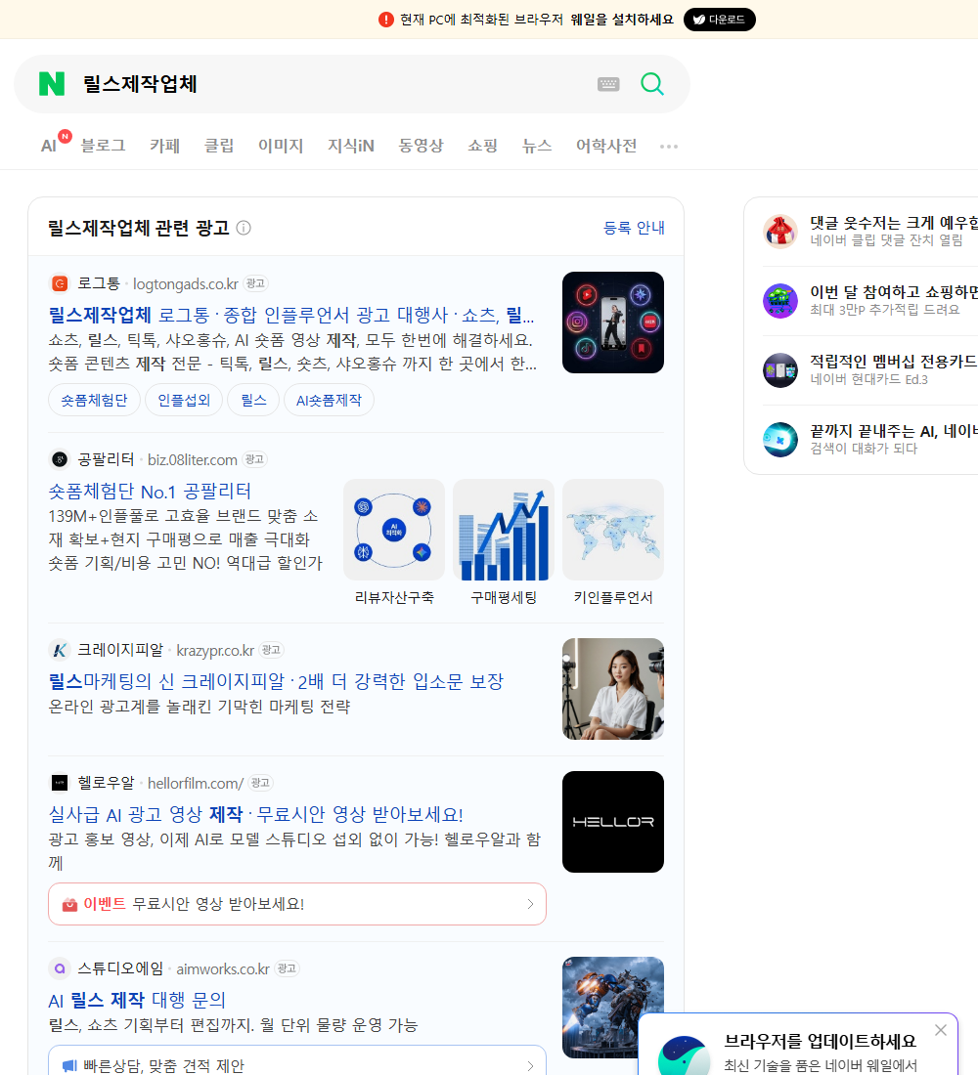This screenshot has width=978, height=1075.
Task: Open the 키인플루언서 world map thumbnail
Action: [613, 530]
